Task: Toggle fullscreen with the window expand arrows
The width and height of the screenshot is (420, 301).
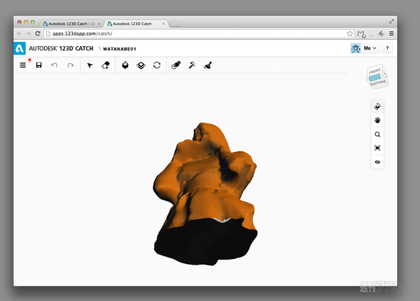Action: tap(391, 22)
